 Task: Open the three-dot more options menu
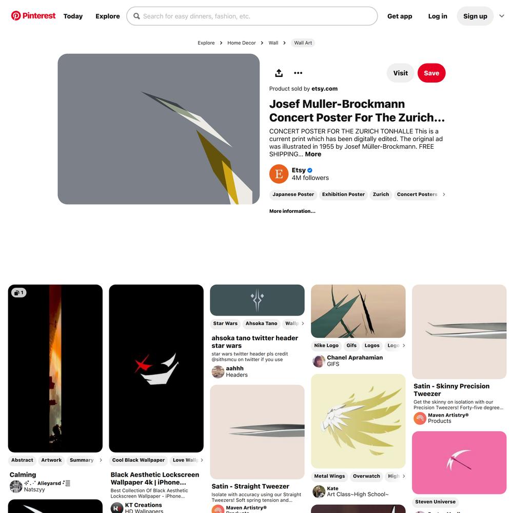pos(298,73)
